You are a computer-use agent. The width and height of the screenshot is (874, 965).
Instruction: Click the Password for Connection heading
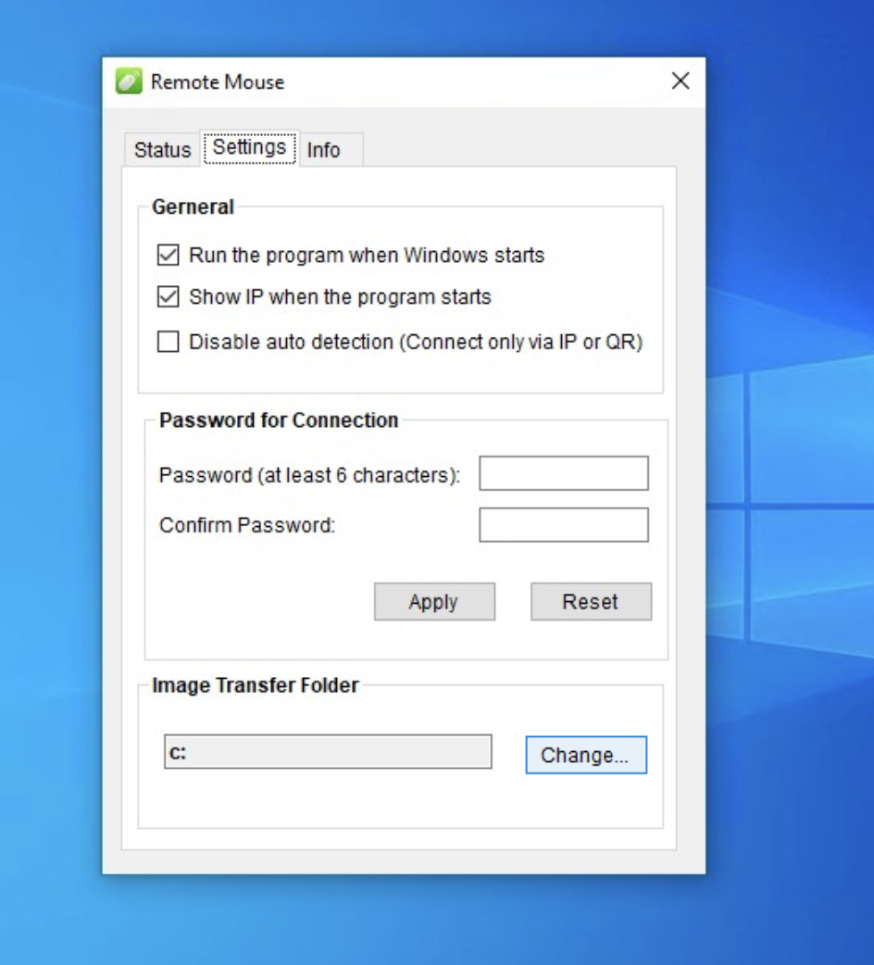(x=279, y=420)
